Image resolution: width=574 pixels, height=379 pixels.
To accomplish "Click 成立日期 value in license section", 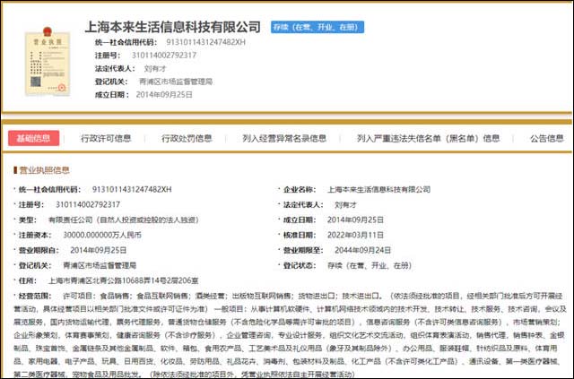I will [x=355, y=220].
